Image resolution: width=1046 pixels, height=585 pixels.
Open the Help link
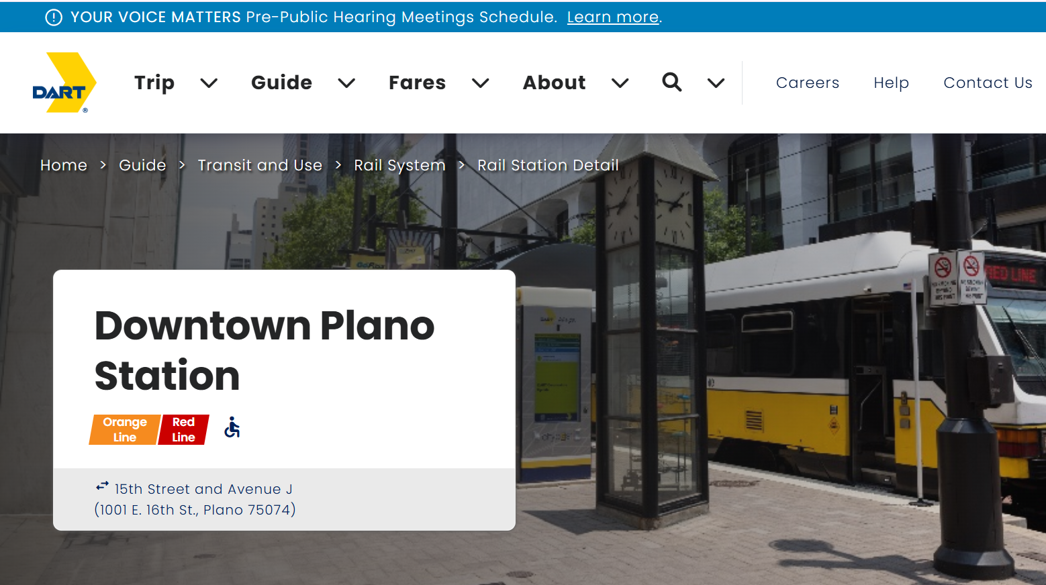[x=891, y=83]
